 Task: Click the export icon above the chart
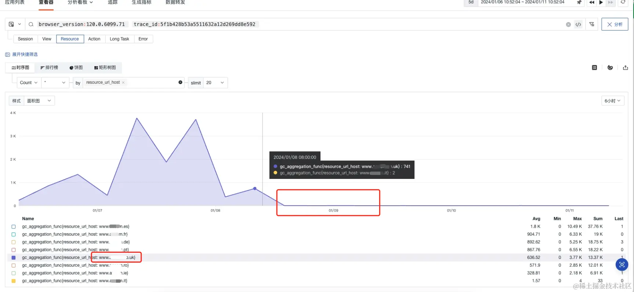coord(626,68)
